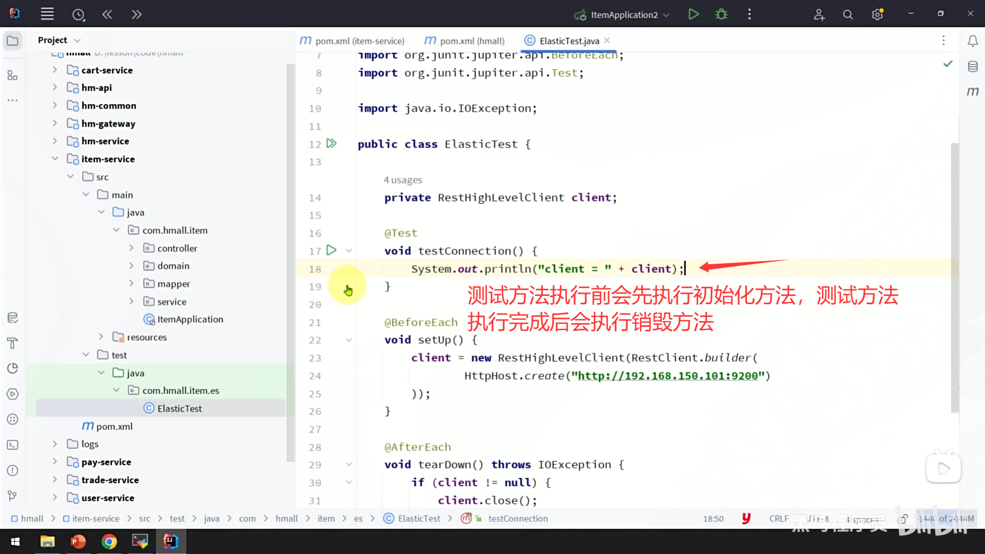The width and height of the screenshot is (985, 554).
Task: Run ItemApplication2 with green play button
Action: [693, 14]
